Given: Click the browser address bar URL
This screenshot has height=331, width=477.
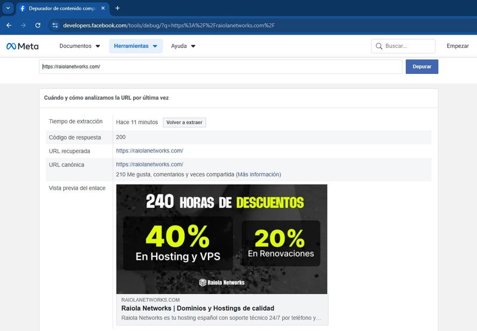Looking at the screenshot, I should click(x=169, y=26).
